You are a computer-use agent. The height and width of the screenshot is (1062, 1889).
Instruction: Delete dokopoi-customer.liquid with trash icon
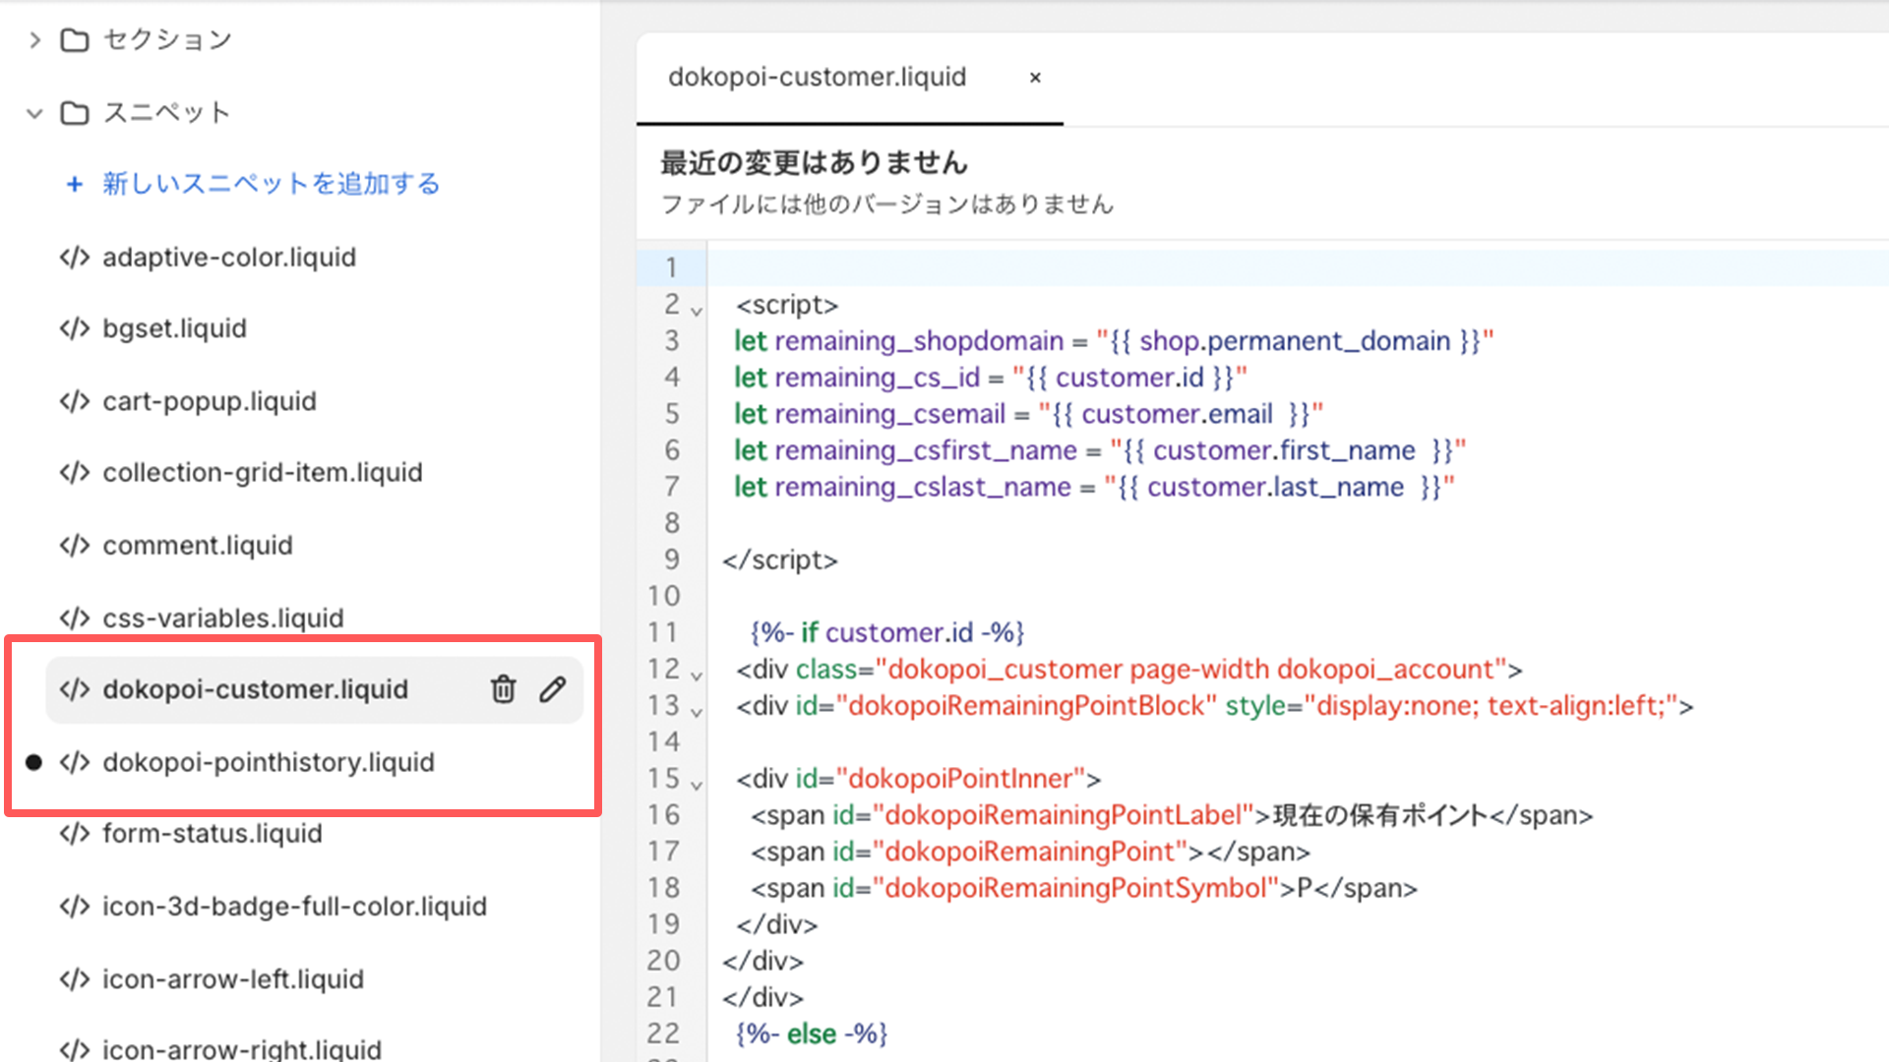click(504, 689)
